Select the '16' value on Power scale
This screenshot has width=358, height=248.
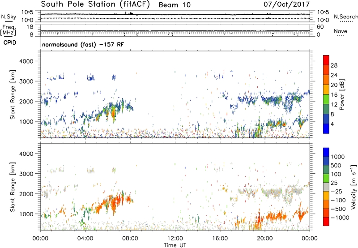point(334,95)
